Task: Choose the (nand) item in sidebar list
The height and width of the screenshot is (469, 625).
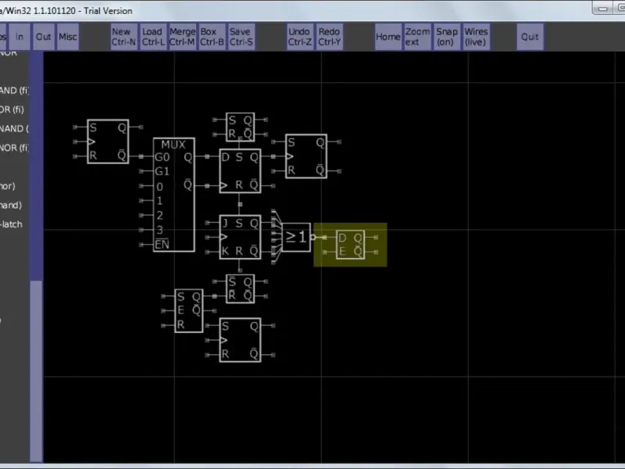Action: pyautogui.click(x=11, y=205)
